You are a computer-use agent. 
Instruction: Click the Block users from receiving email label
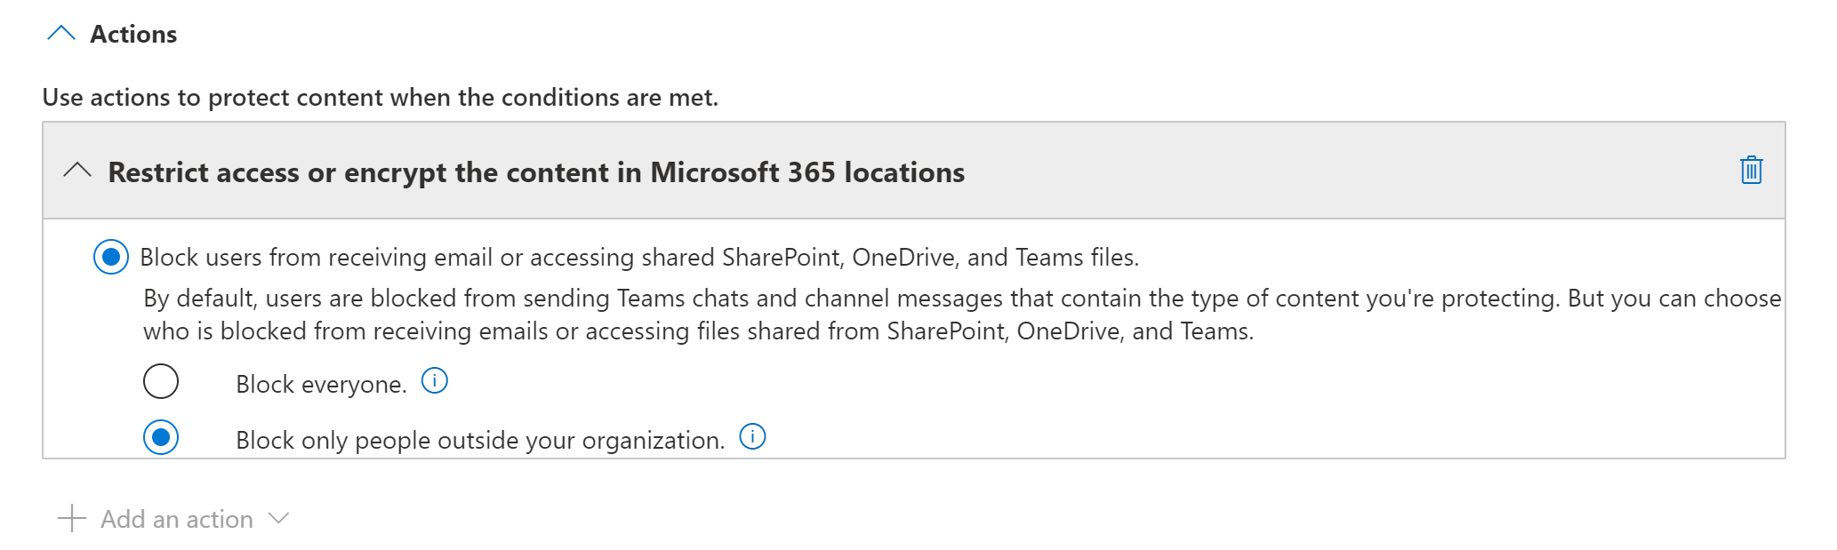point(638,257)
